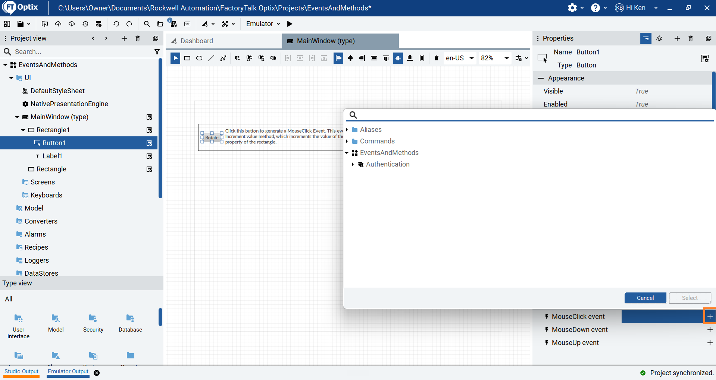Viewport: 716px width, 380px height.
Task: Click the Select button in the dialog
Action: tap(690, 298)
